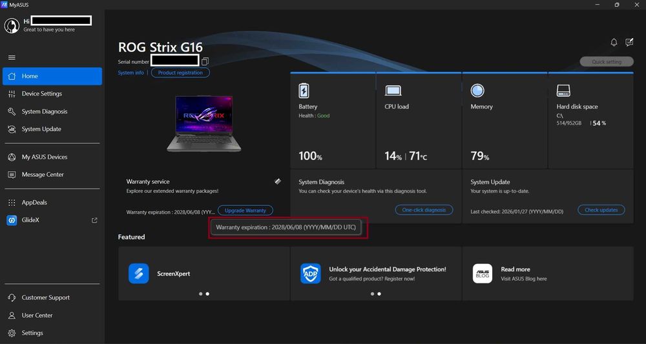
Task: Click the ScreenXpert featured label
Action: [x=173, y=274]
